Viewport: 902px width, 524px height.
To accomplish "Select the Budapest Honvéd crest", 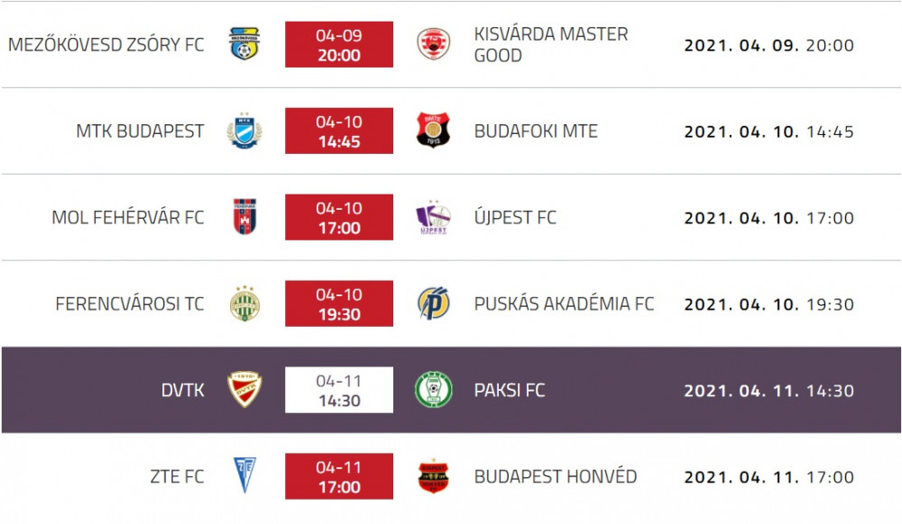I will pyautogui.click(x=433, y=476).
